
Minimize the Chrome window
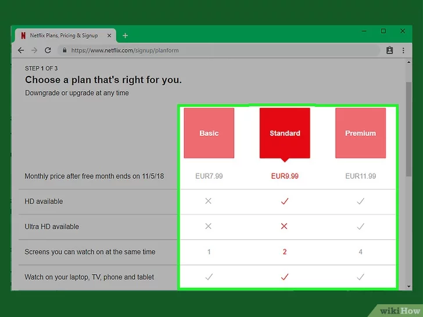[x=364, y=31]
